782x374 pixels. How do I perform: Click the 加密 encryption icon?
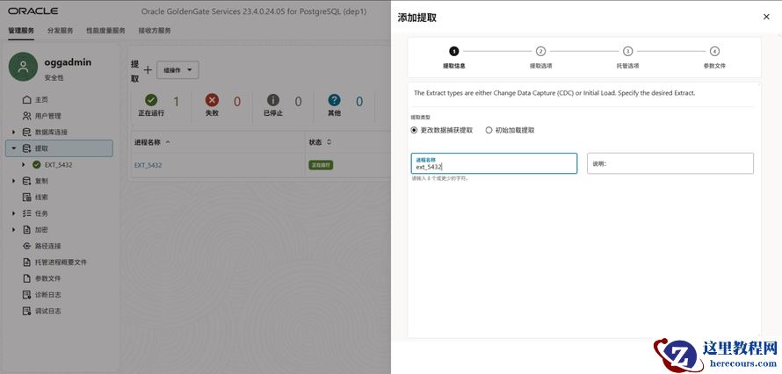[27, 229]
